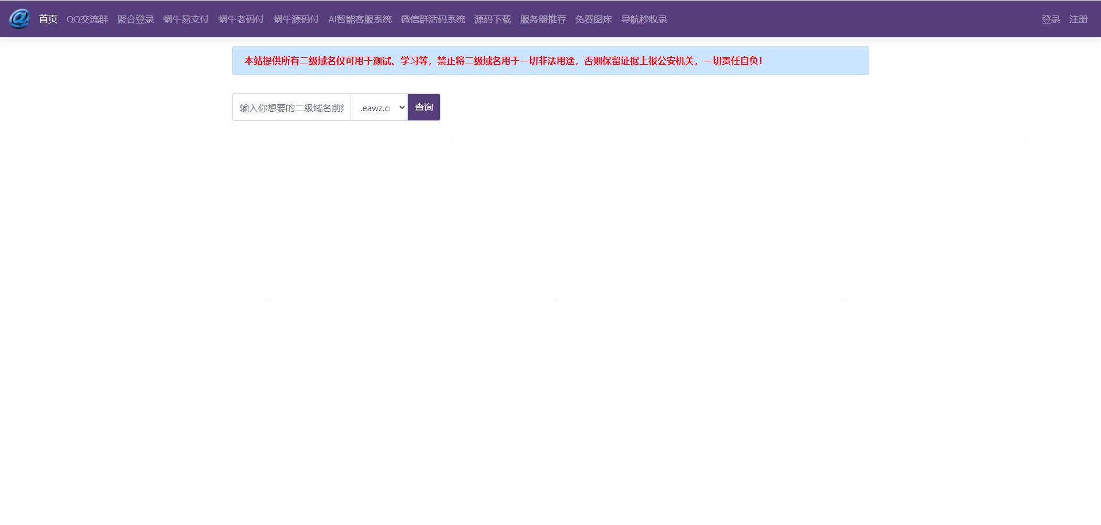Open AI智能客服系统 link
This screenshot has width=1101, height=525.
[360, 19]
